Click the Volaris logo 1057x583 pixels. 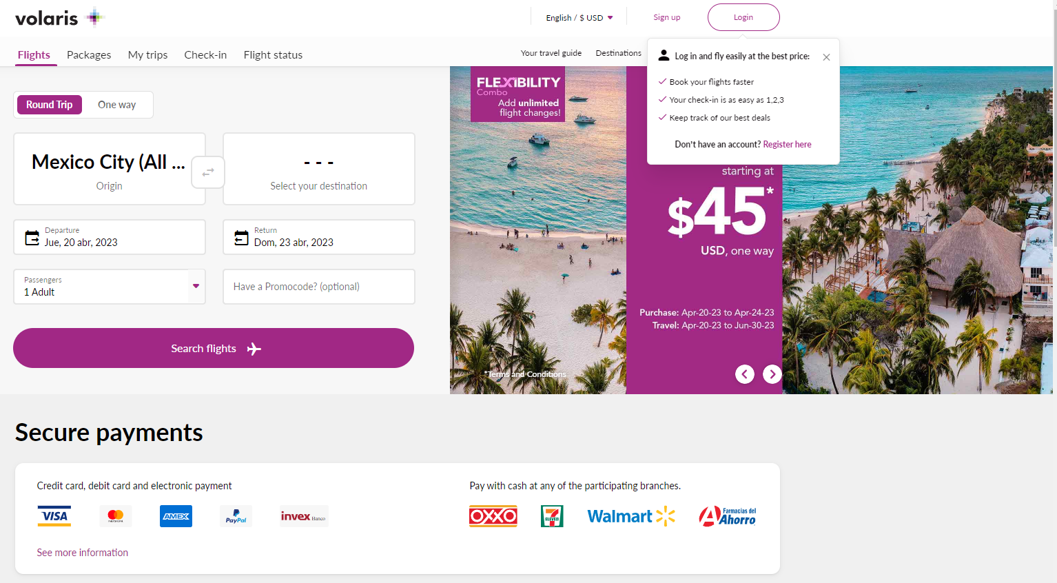pos(59,18)
